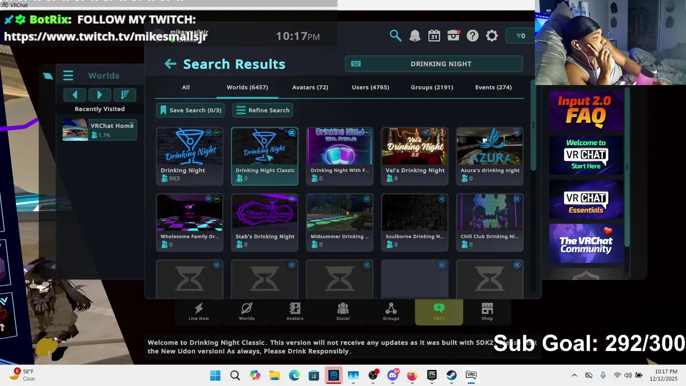Screen dimensions: 686x386
Task: Expand the system tray hidden icons chevron
Action: tap(575, 375)
